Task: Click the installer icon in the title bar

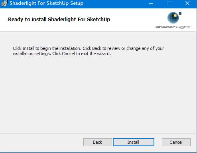Action: [x=4, y=3]
